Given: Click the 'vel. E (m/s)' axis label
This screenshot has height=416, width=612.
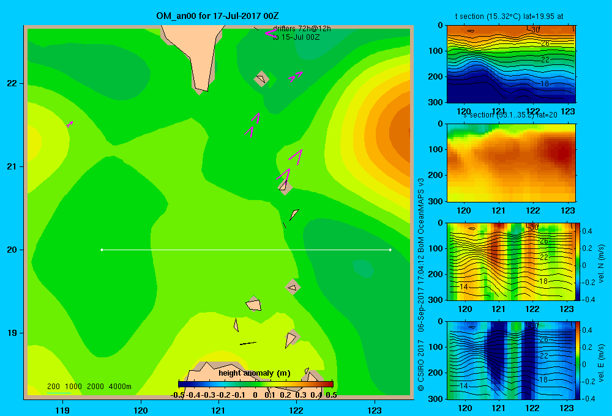Looking at the screenshot, I should pyautogui.click(x=601, y=363).
